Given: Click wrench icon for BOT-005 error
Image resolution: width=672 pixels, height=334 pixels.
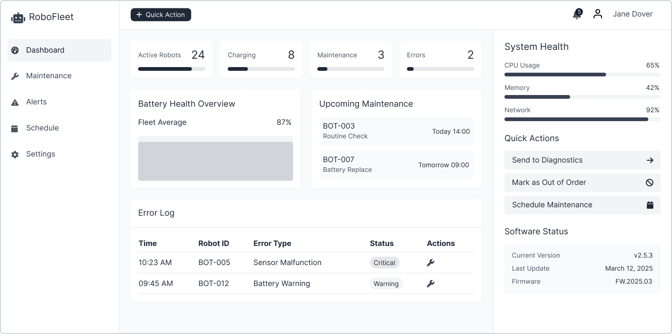Looking at the screenshot, I should (431, 263).
